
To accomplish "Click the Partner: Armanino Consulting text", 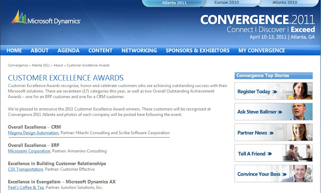I will 79,151.
